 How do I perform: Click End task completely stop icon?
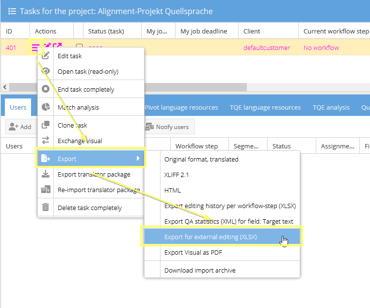click(46, 89)
